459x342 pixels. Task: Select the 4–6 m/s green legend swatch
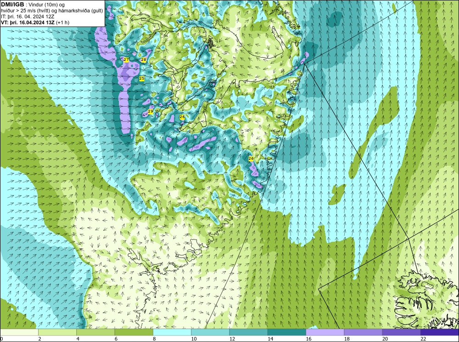click(95, 332)
